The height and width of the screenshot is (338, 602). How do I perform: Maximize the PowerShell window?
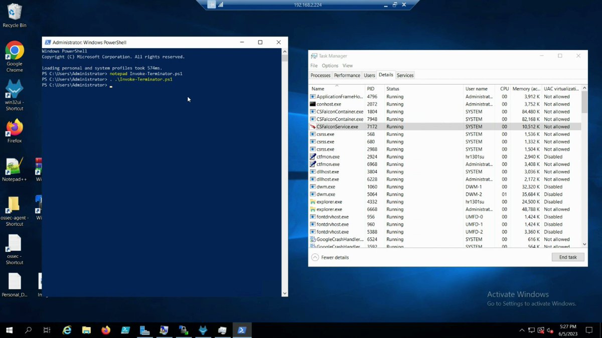point(260,43)
